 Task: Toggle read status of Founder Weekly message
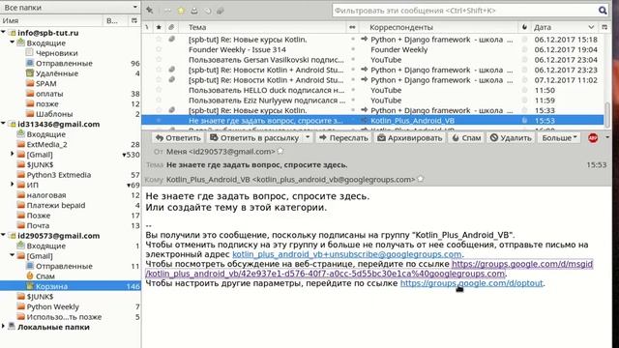coord(352,49)
